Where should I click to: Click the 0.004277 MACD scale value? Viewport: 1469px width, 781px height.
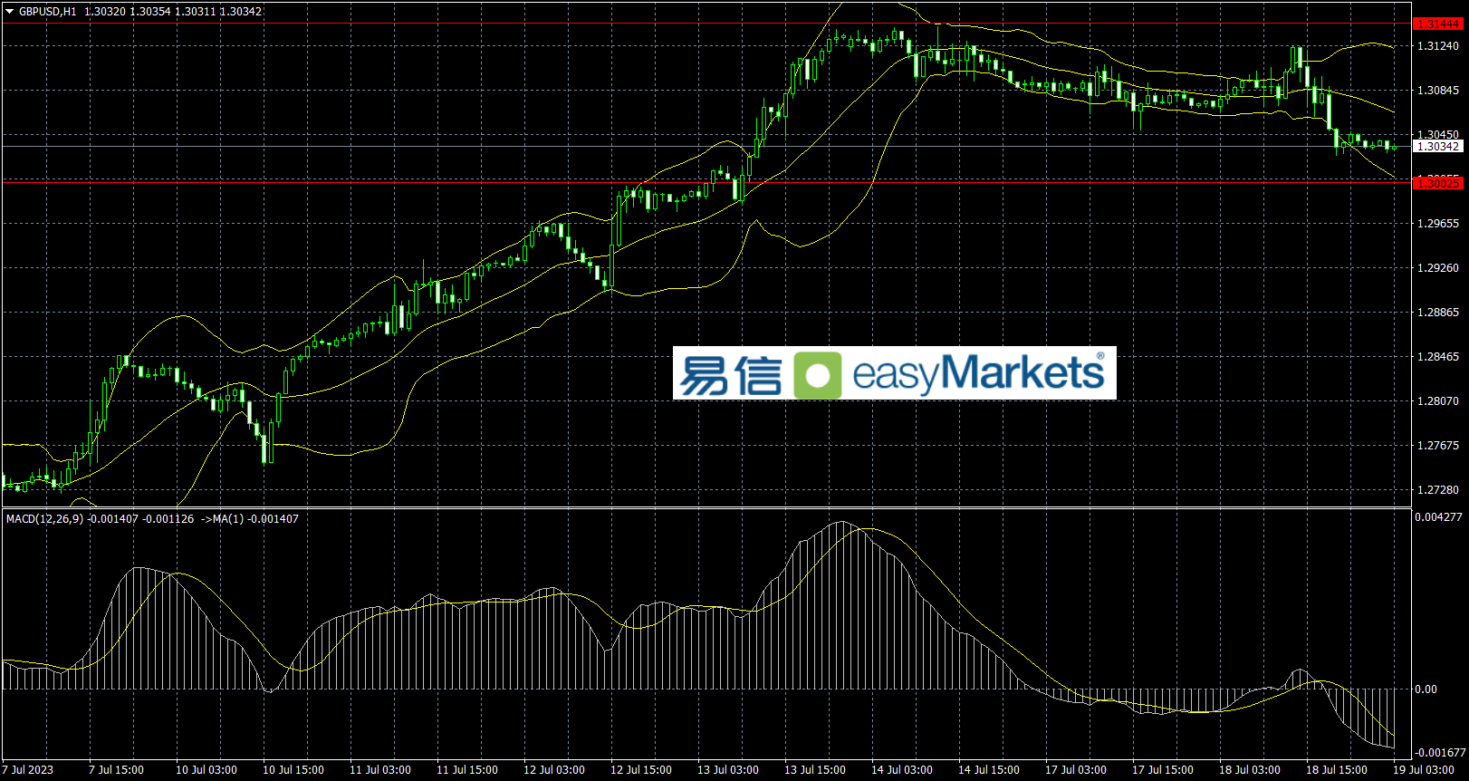1439,517
